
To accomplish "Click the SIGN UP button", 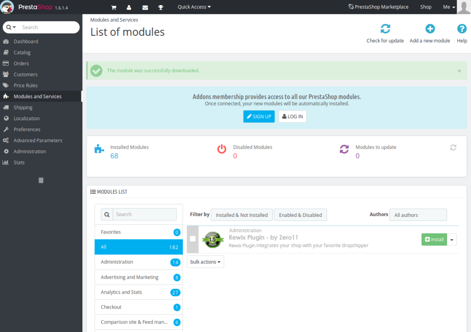I will click(x=259, y=116).
